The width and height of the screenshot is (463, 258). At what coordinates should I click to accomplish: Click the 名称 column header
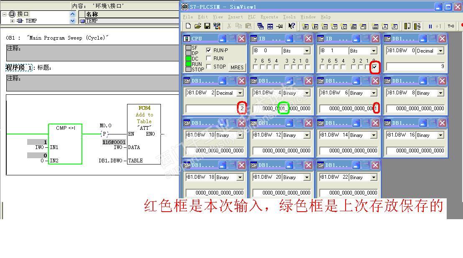pos(132,14)
